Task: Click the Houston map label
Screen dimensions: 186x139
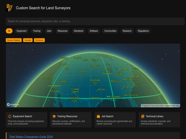Action: coord(96,98)
